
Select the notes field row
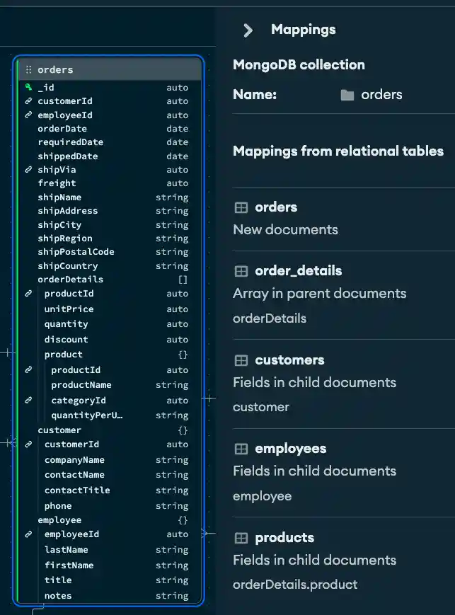110,596
